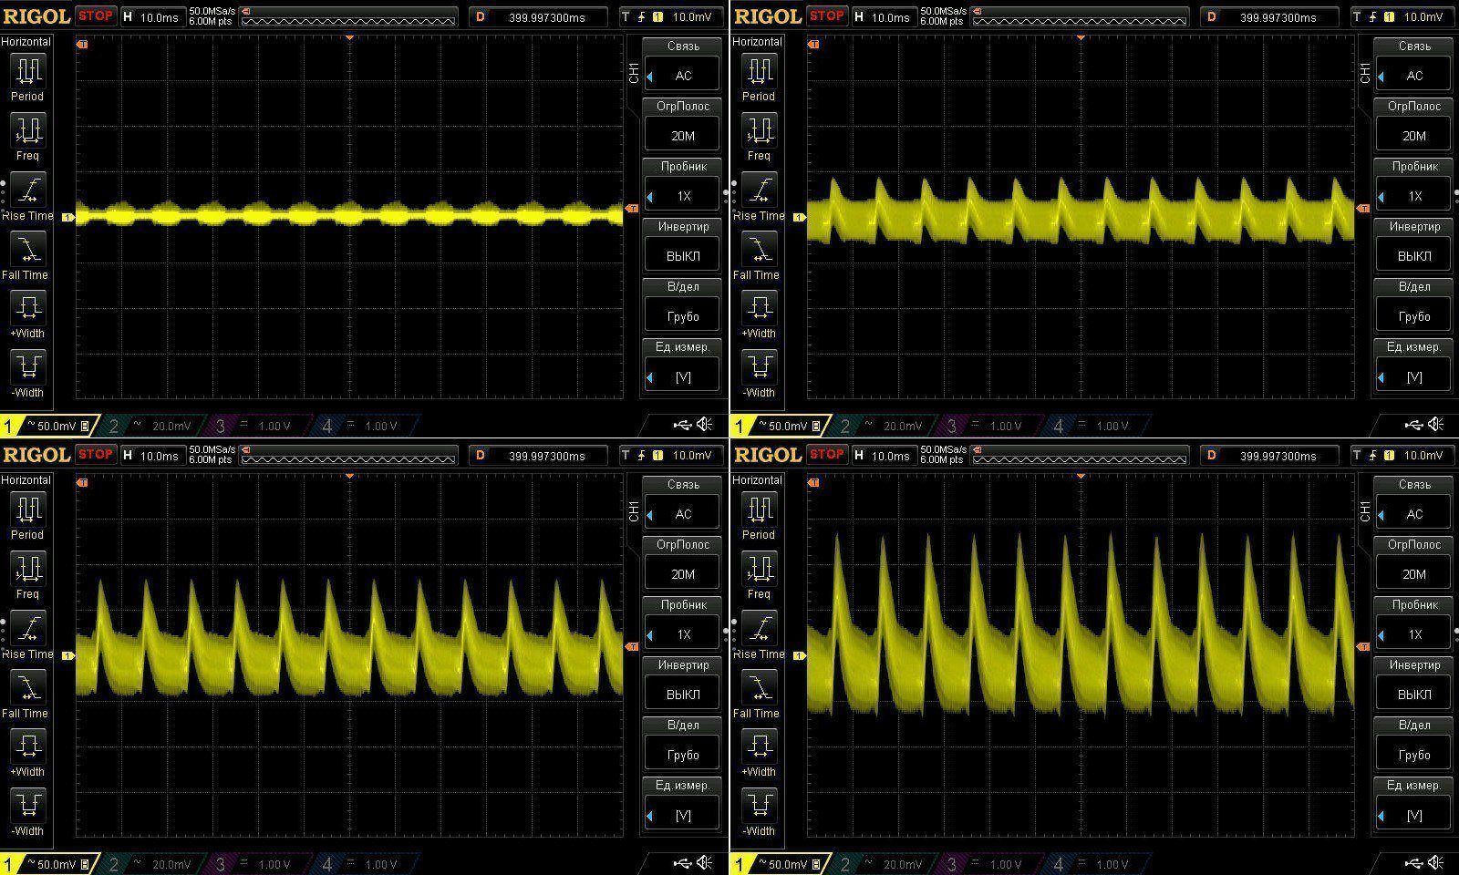Toggle Инвертир ВЫКЛ setting in top-left panel

point(682,255)
